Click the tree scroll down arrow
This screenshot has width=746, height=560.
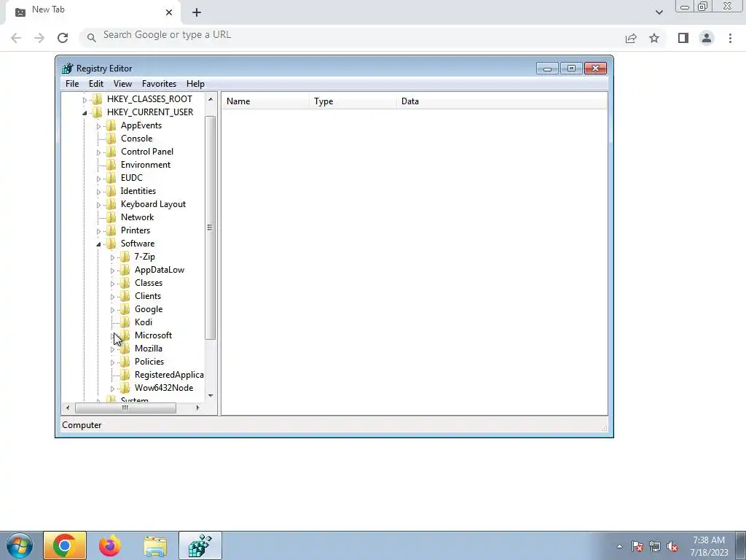(x=211, y=396)
